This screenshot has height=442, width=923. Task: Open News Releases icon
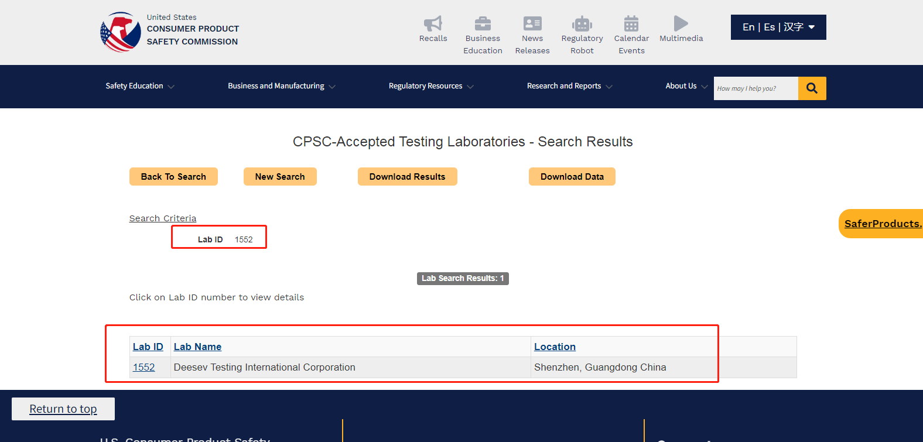[x=532, y=23]
